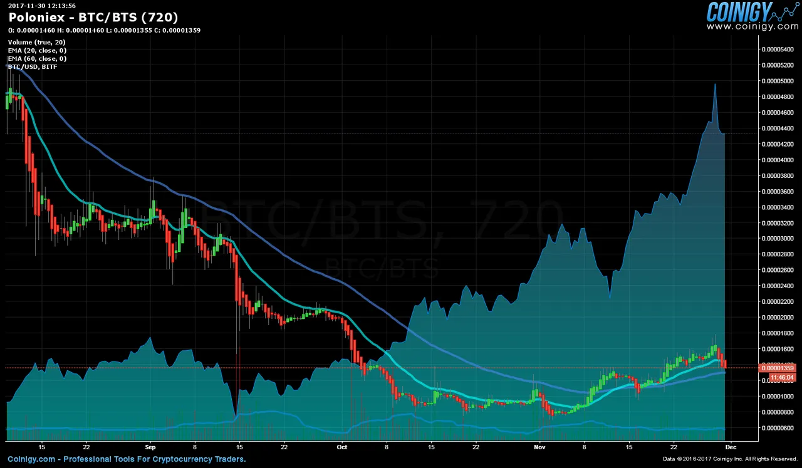Viewport: 802px width, 468px height.
Task: Click the Sep label on the date axis
Action: click(149, 447)
